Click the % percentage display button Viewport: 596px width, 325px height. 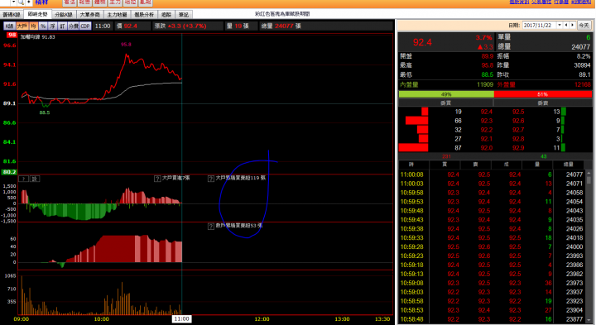click(43, 26)
